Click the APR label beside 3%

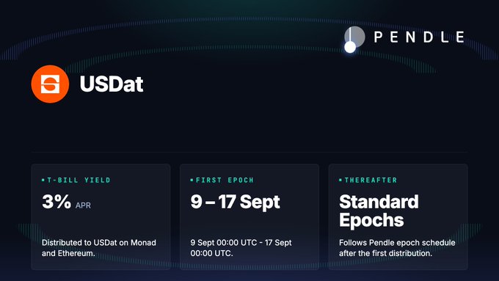pyautogui.click(x=83, y=205)
